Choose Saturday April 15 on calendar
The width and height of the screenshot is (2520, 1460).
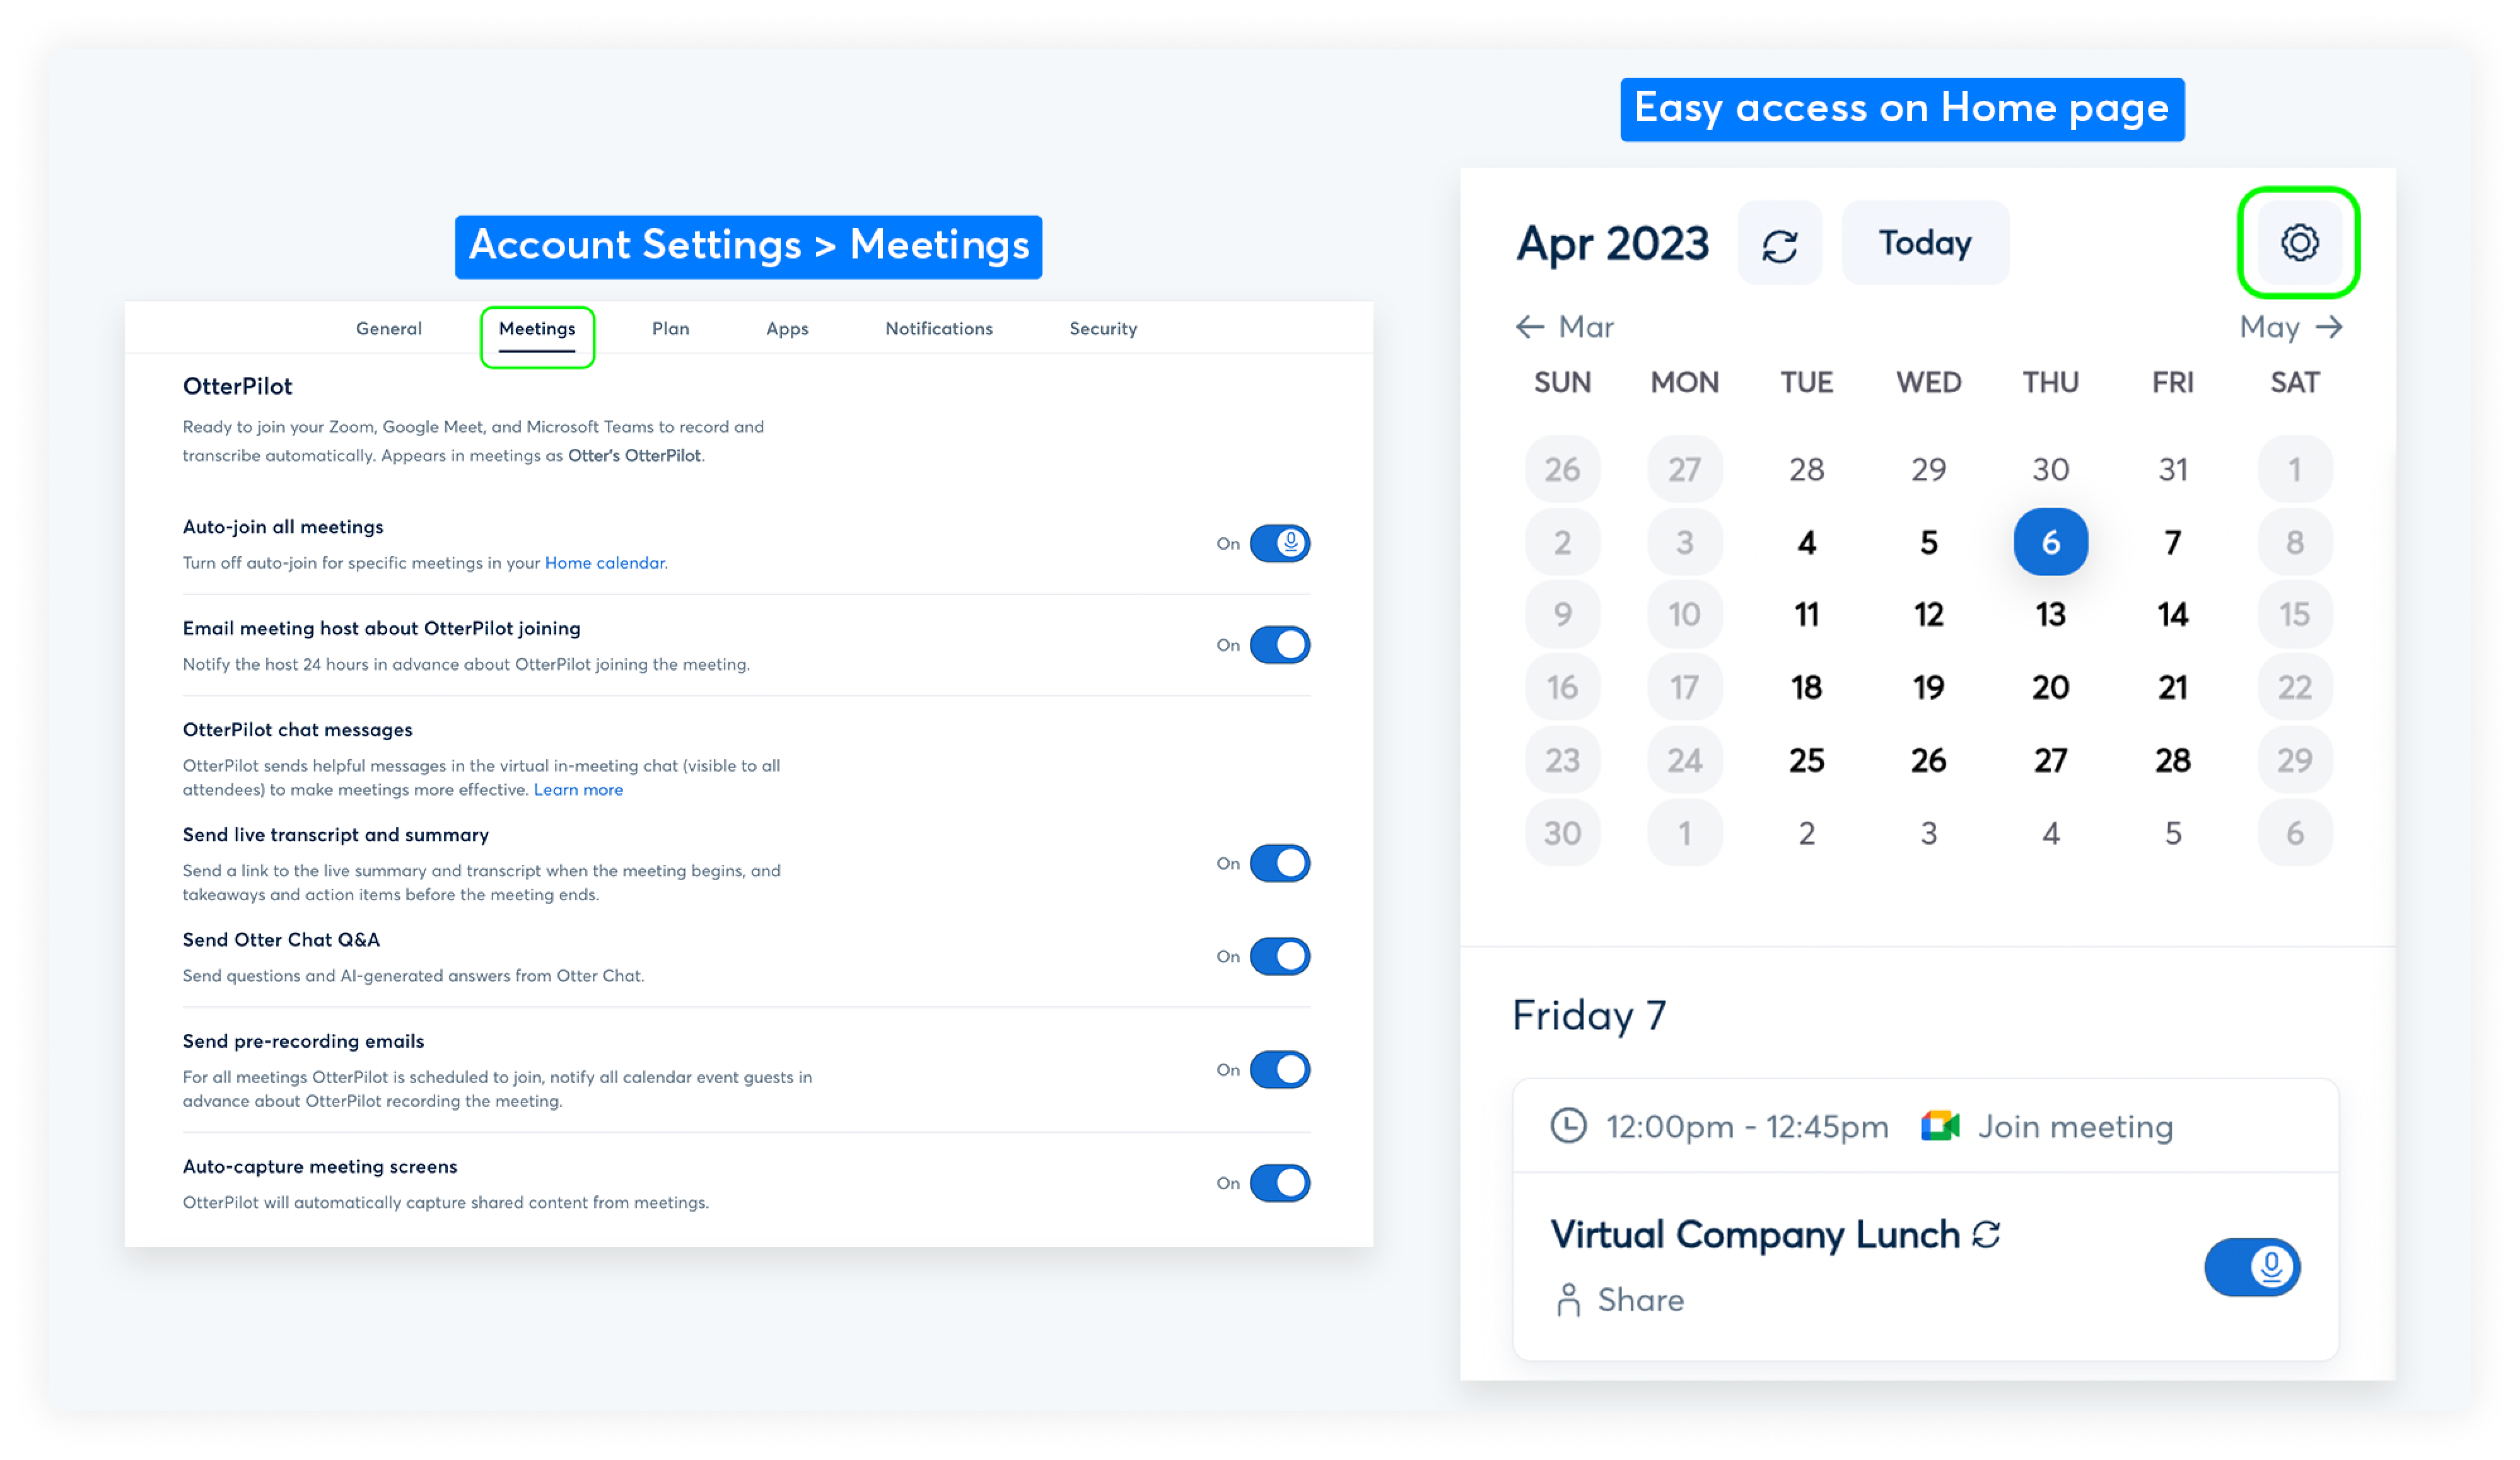click(x=2294, y=615)
